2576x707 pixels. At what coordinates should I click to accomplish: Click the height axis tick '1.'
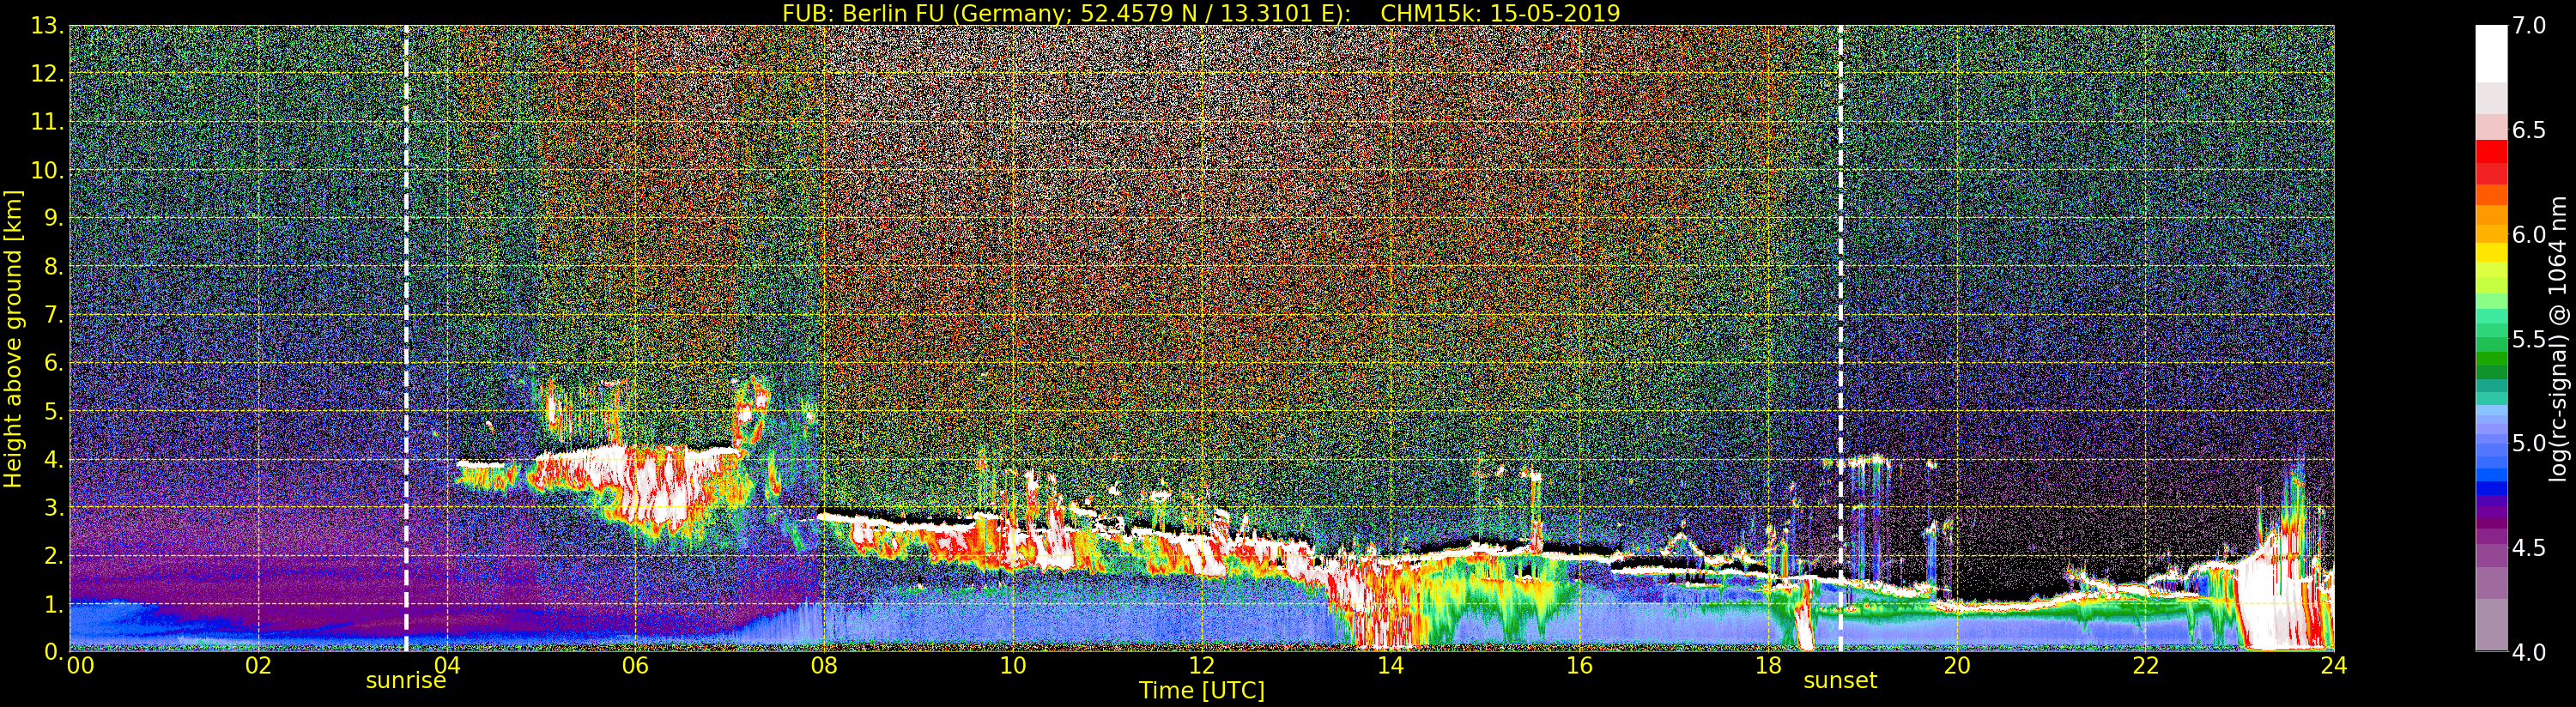pos(54,604)
